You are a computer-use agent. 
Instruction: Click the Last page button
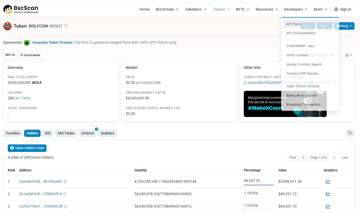(345, 158)
